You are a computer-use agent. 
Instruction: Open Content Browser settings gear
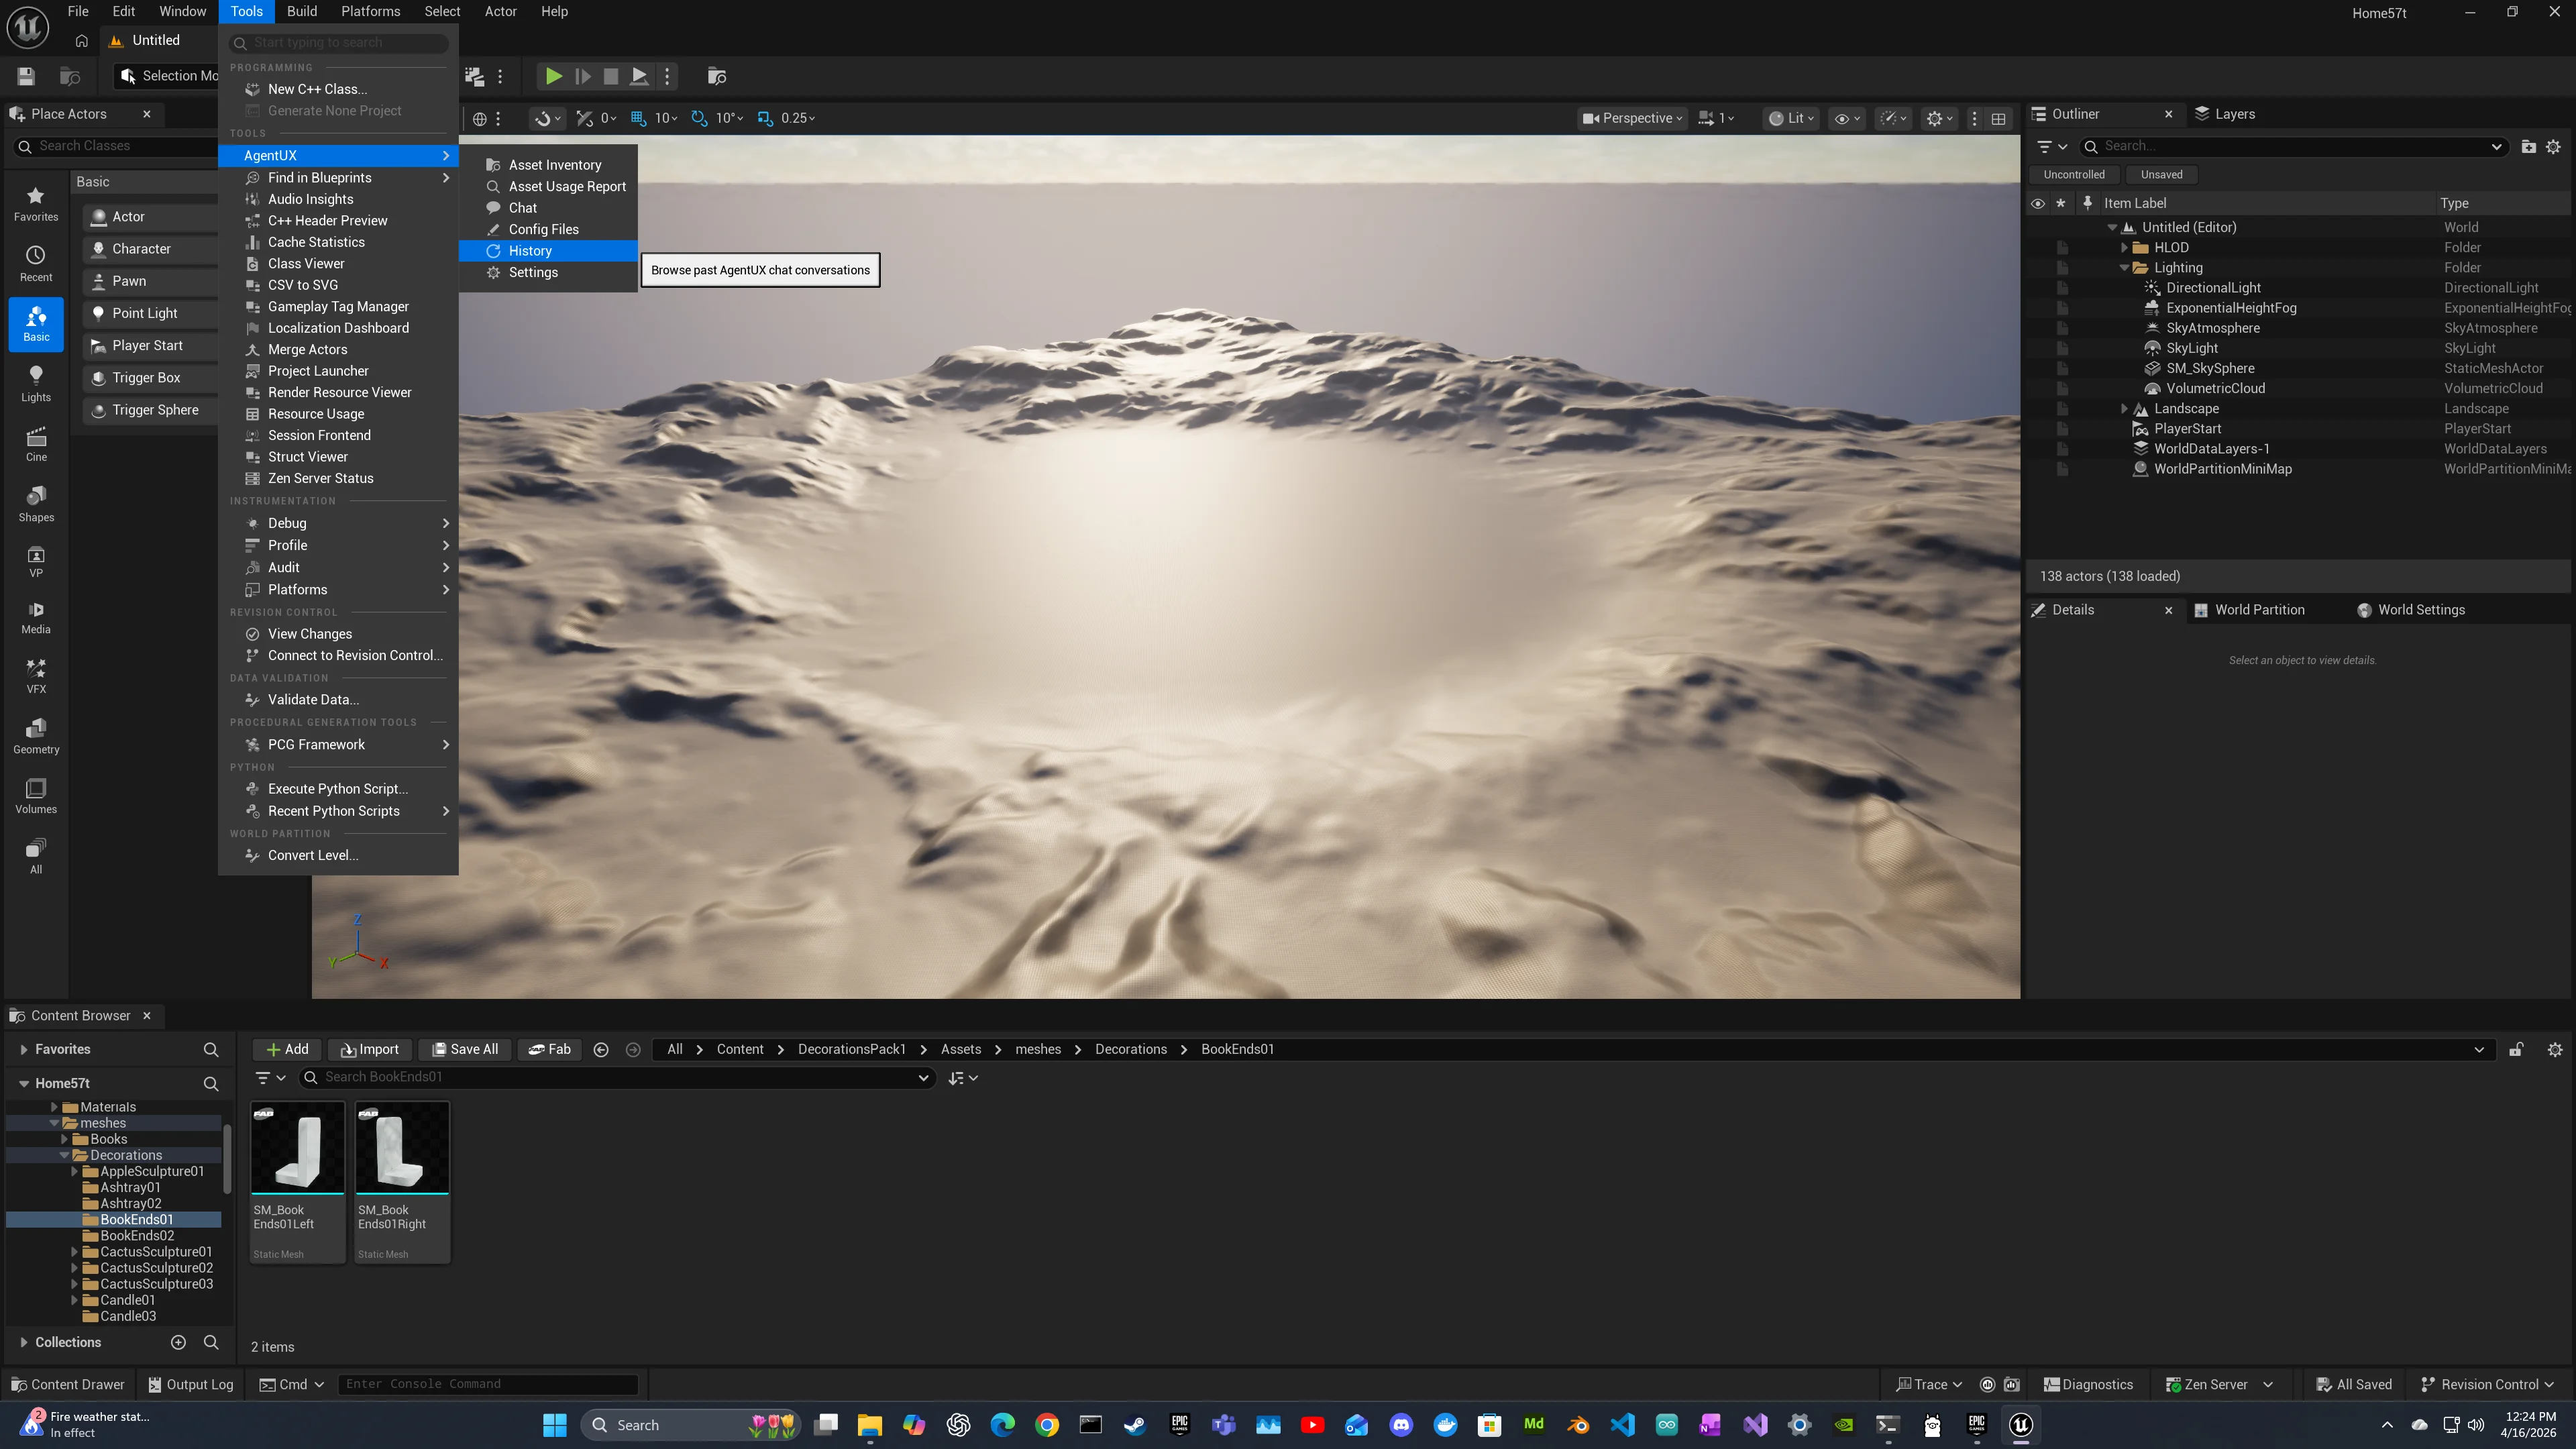(2555, 1049)
